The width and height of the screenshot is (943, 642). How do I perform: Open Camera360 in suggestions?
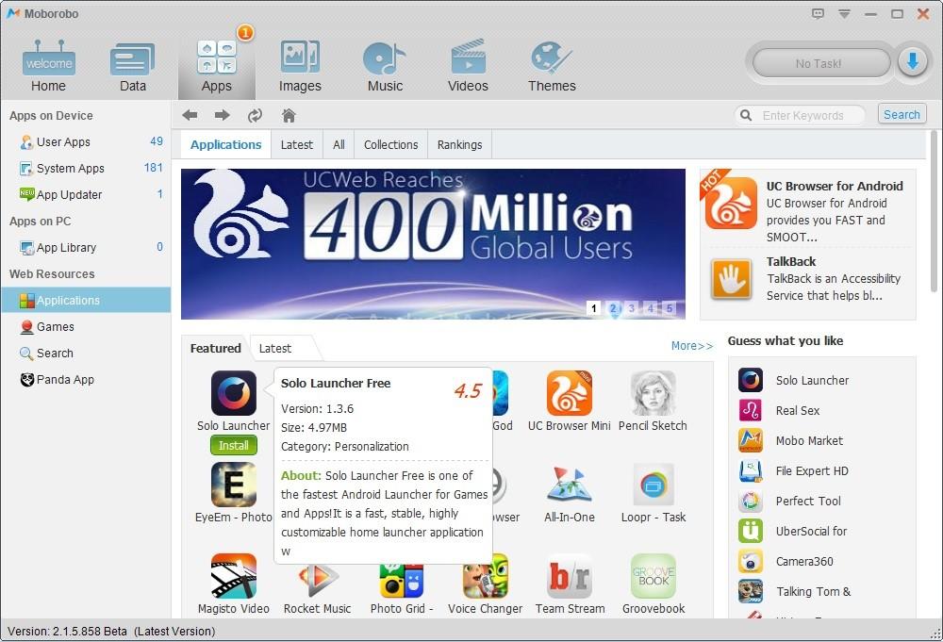[804, 562]
